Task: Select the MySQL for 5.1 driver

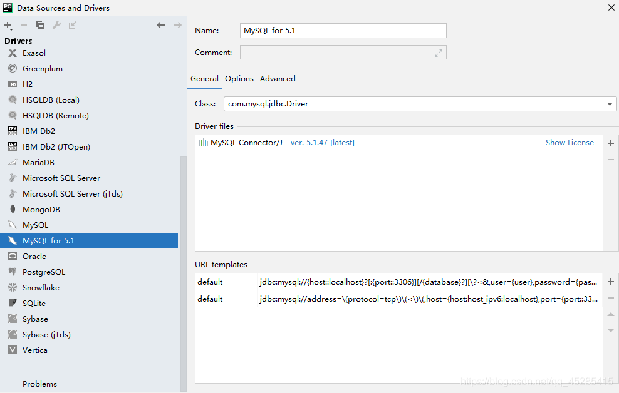Action: (89, 240)
